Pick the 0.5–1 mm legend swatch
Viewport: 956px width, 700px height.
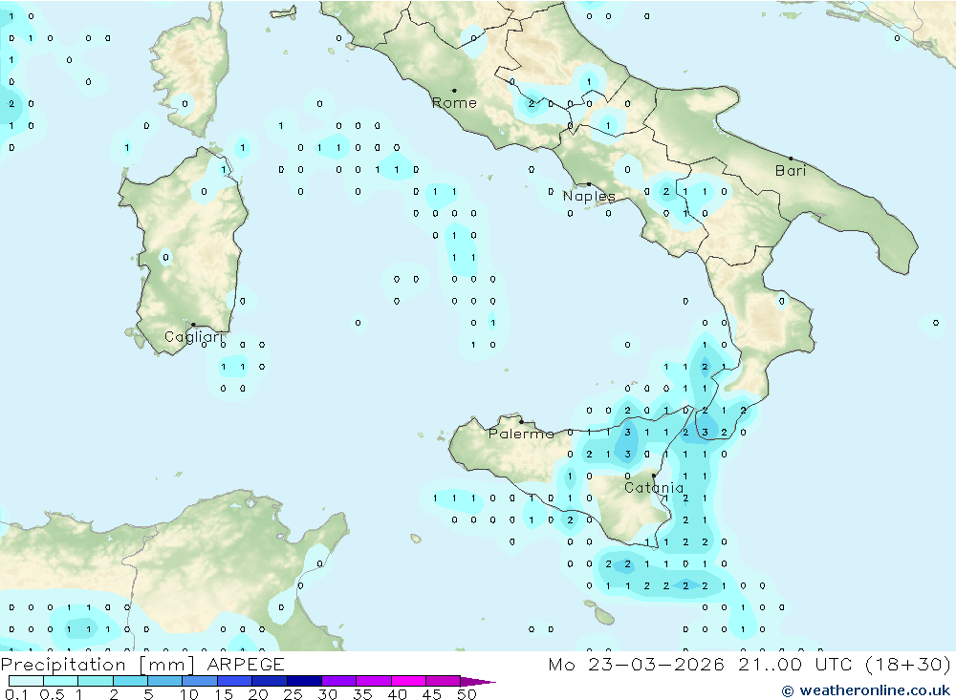point(60,681)
